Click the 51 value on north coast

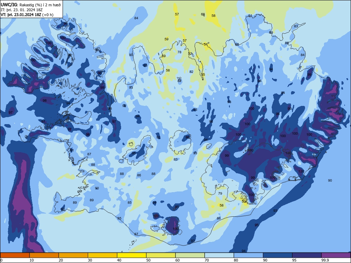206,45
